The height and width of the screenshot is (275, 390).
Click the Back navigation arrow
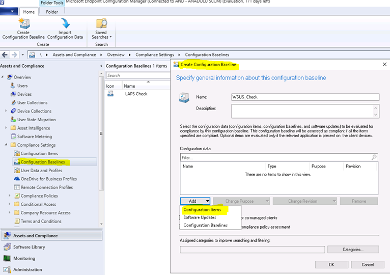5,54
